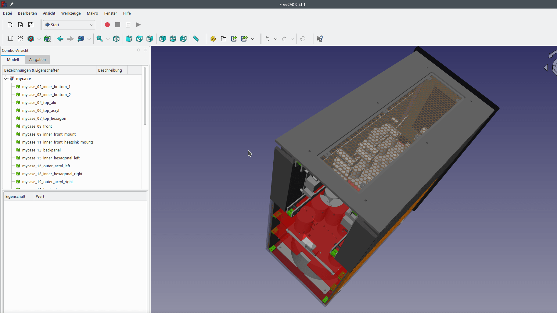
Task: Open the Bearbeiten menu
Action: point(27,13)
